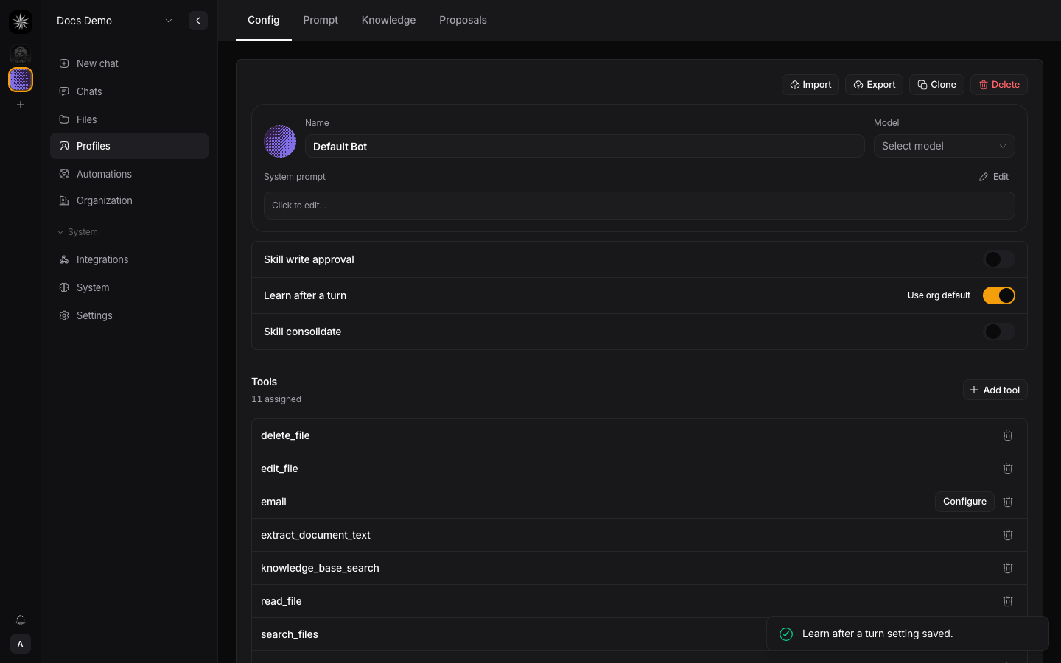1061x663 pixels.
Task: Remove the email tool via trash icon
Action: (x=1008, y=502)
